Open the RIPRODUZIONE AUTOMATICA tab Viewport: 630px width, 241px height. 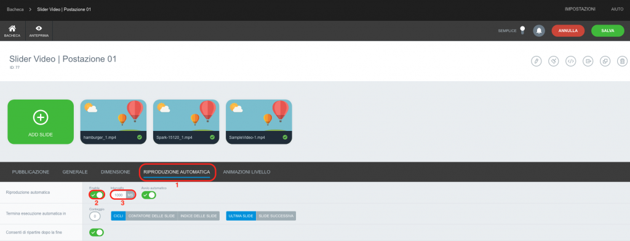[177, 172]
